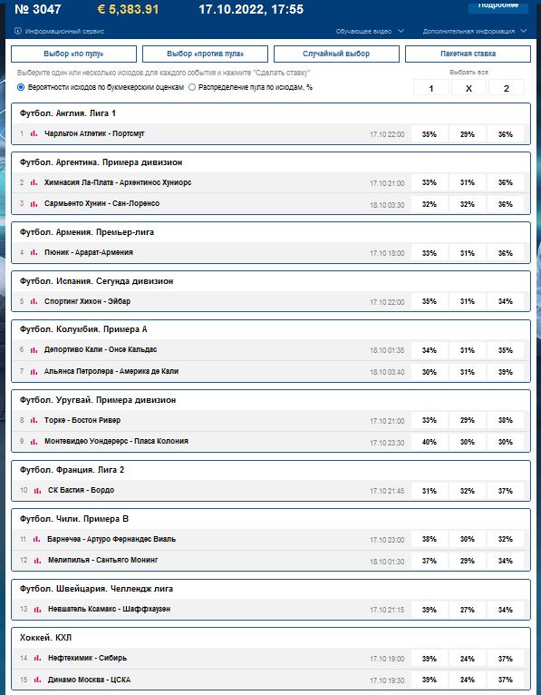541x695 pixels.
Task: Click the Случайный выбор button
Action: point(336,54)
